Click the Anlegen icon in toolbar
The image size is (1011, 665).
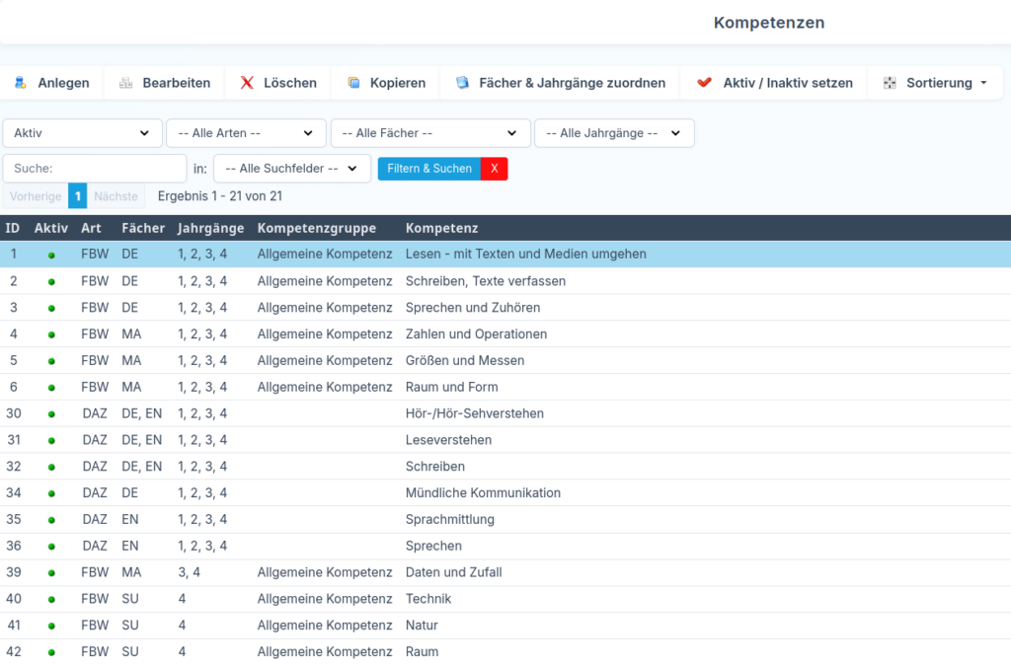tap(21, 83)
